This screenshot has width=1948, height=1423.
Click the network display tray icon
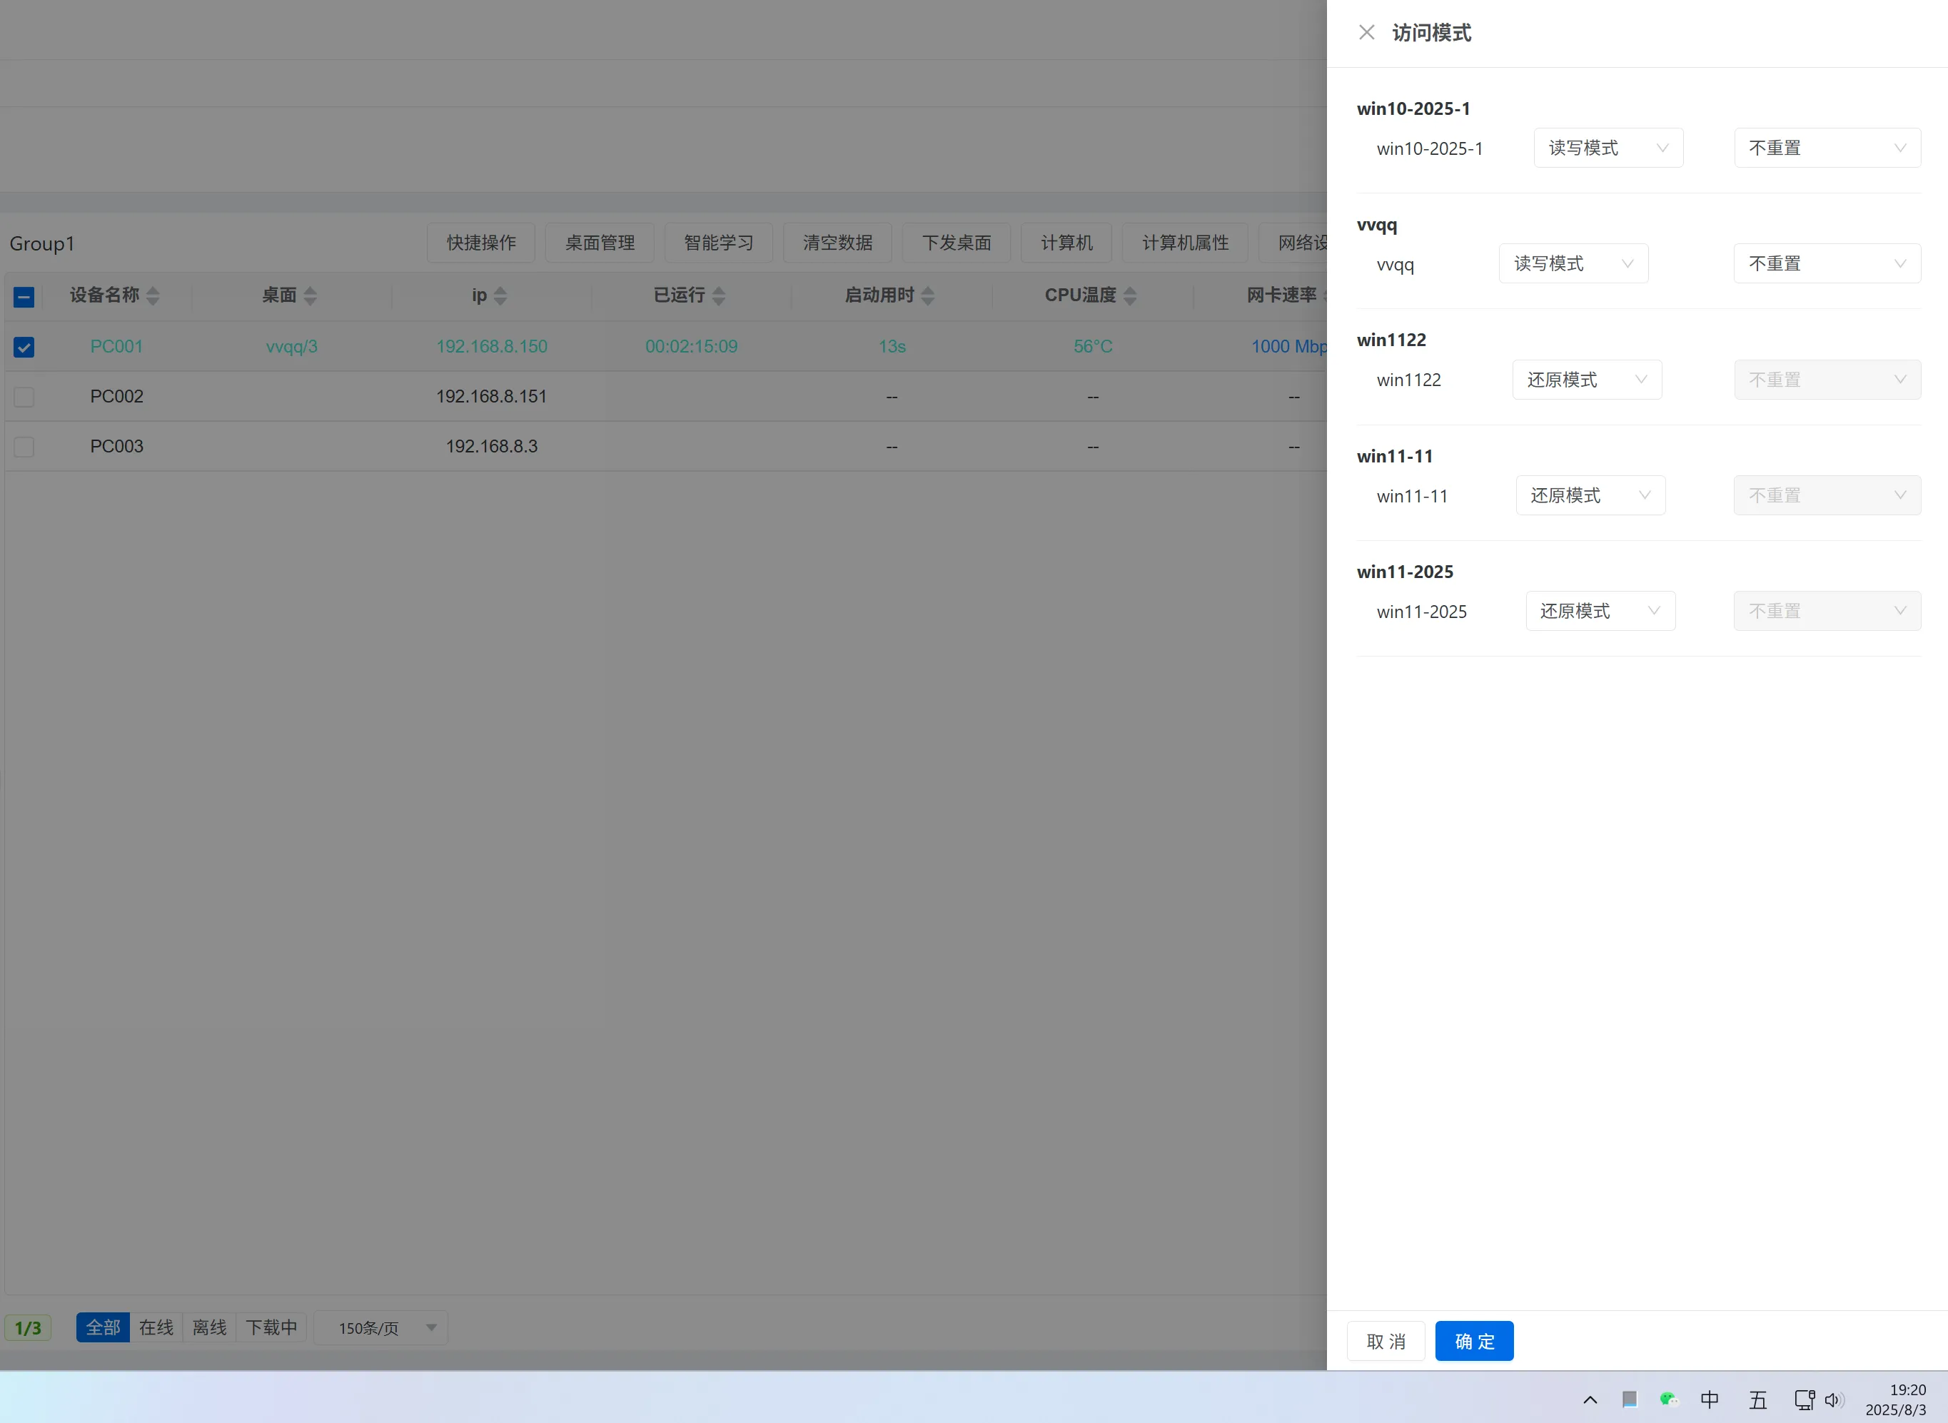pos(1803,1399)
